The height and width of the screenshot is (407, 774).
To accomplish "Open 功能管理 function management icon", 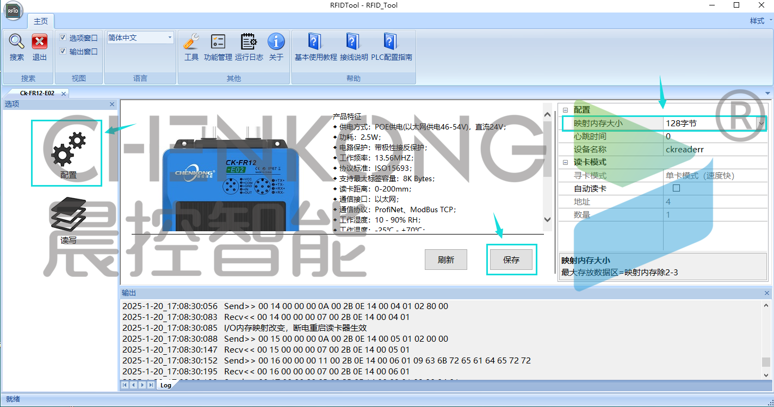I will click(218, 42).
